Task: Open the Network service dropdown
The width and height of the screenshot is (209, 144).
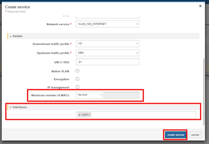Action: coord(107,24)
